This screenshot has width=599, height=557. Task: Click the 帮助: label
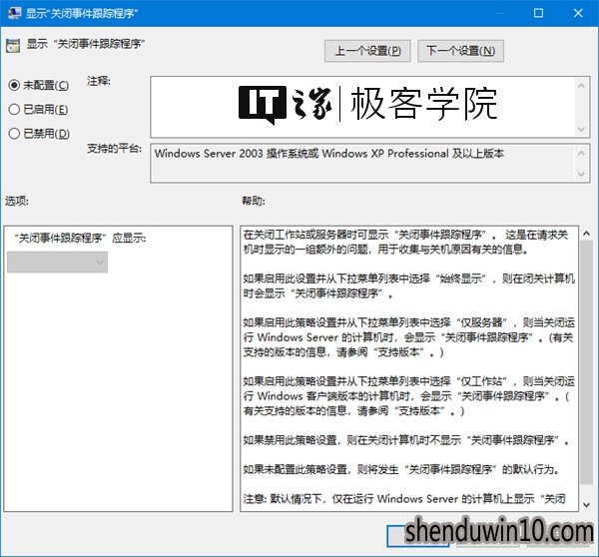tap(254, 201)
